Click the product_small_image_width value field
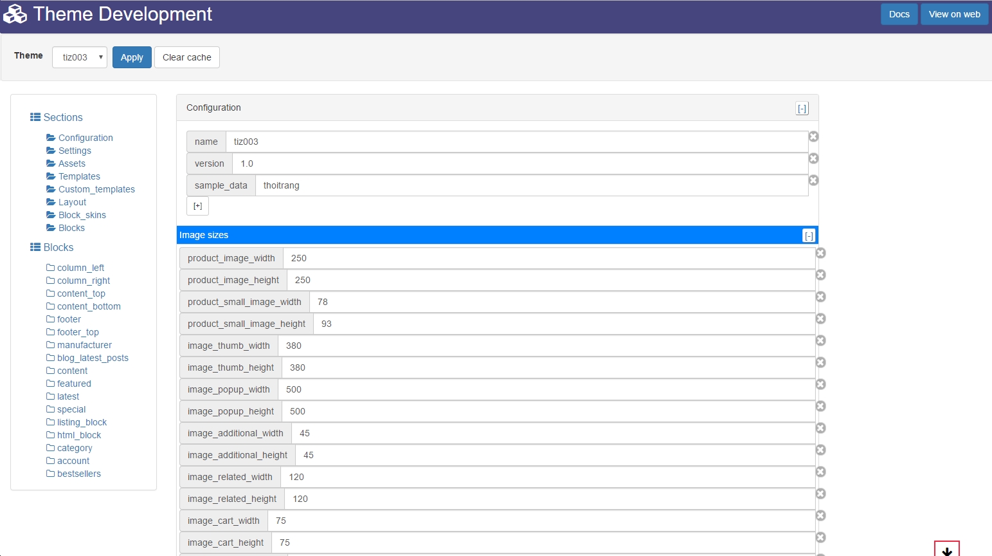 point(562,302)
